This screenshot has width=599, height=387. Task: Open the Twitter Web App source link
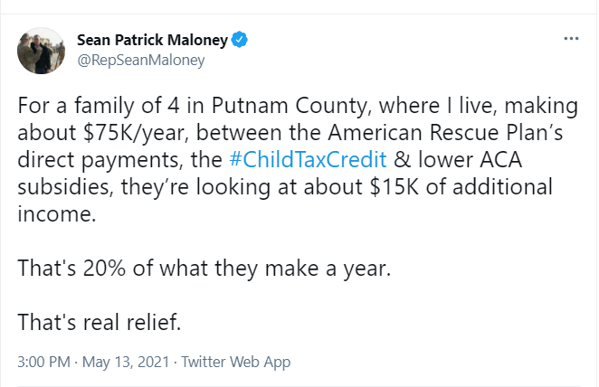tap(235, 362)
